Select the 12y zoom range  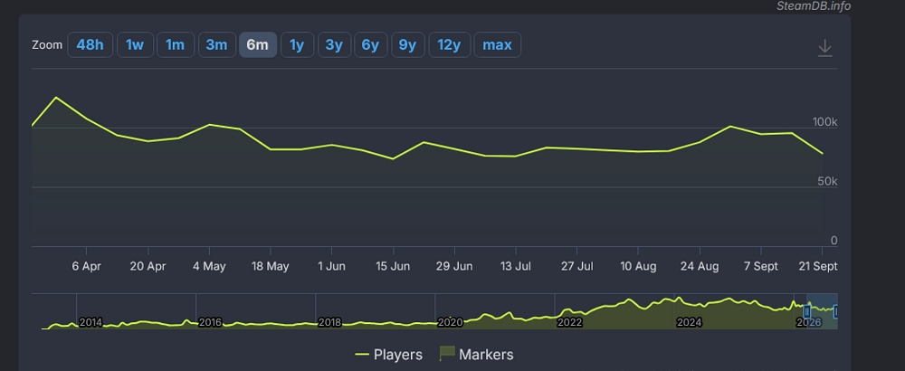[x=449, y=45]
